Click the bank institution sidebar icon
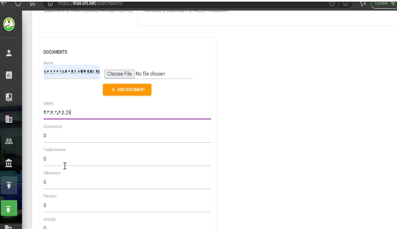397x229 pixels. tap(9, 163)
